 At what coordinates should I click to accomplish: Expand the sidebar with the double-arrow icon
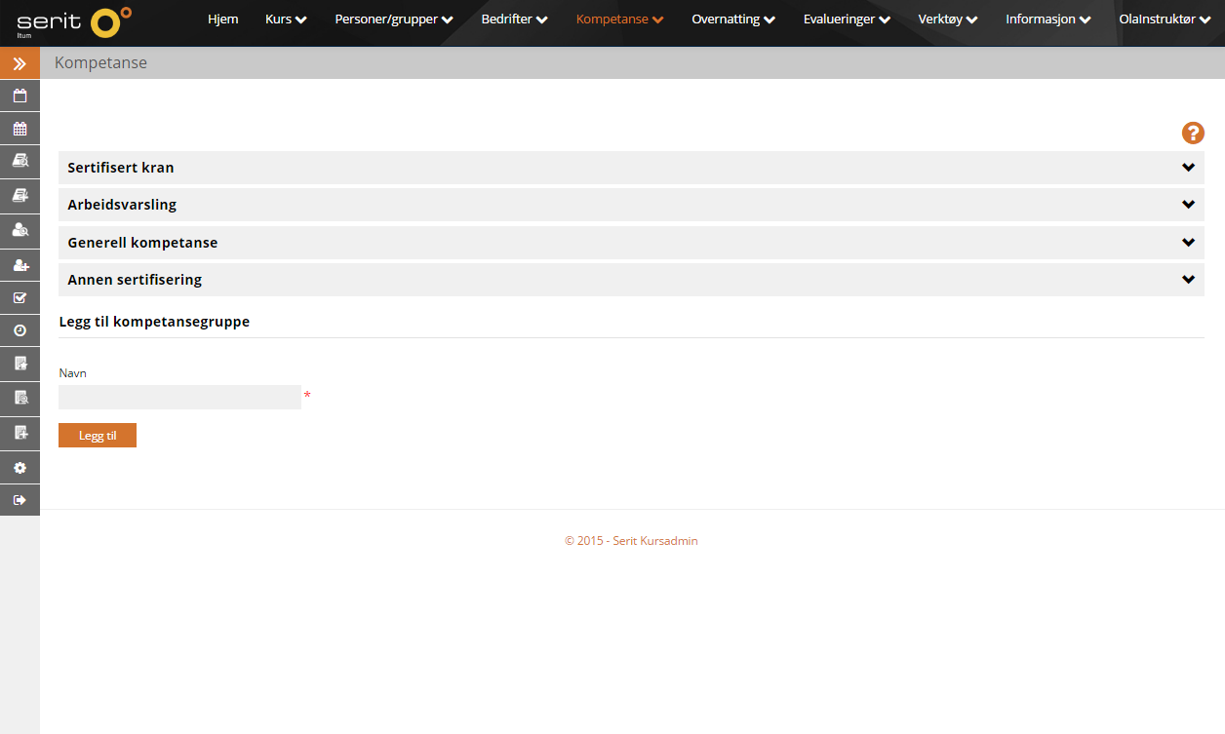[20, 63]
